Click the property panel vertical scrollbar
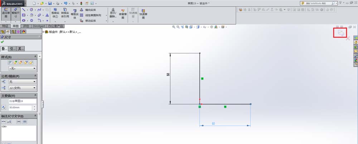 click(40, 100)
